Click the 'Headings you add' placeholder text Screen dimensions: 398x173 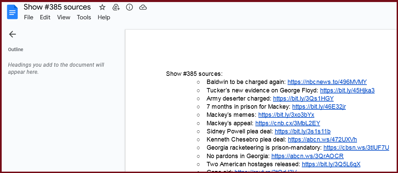click(56, 68)
